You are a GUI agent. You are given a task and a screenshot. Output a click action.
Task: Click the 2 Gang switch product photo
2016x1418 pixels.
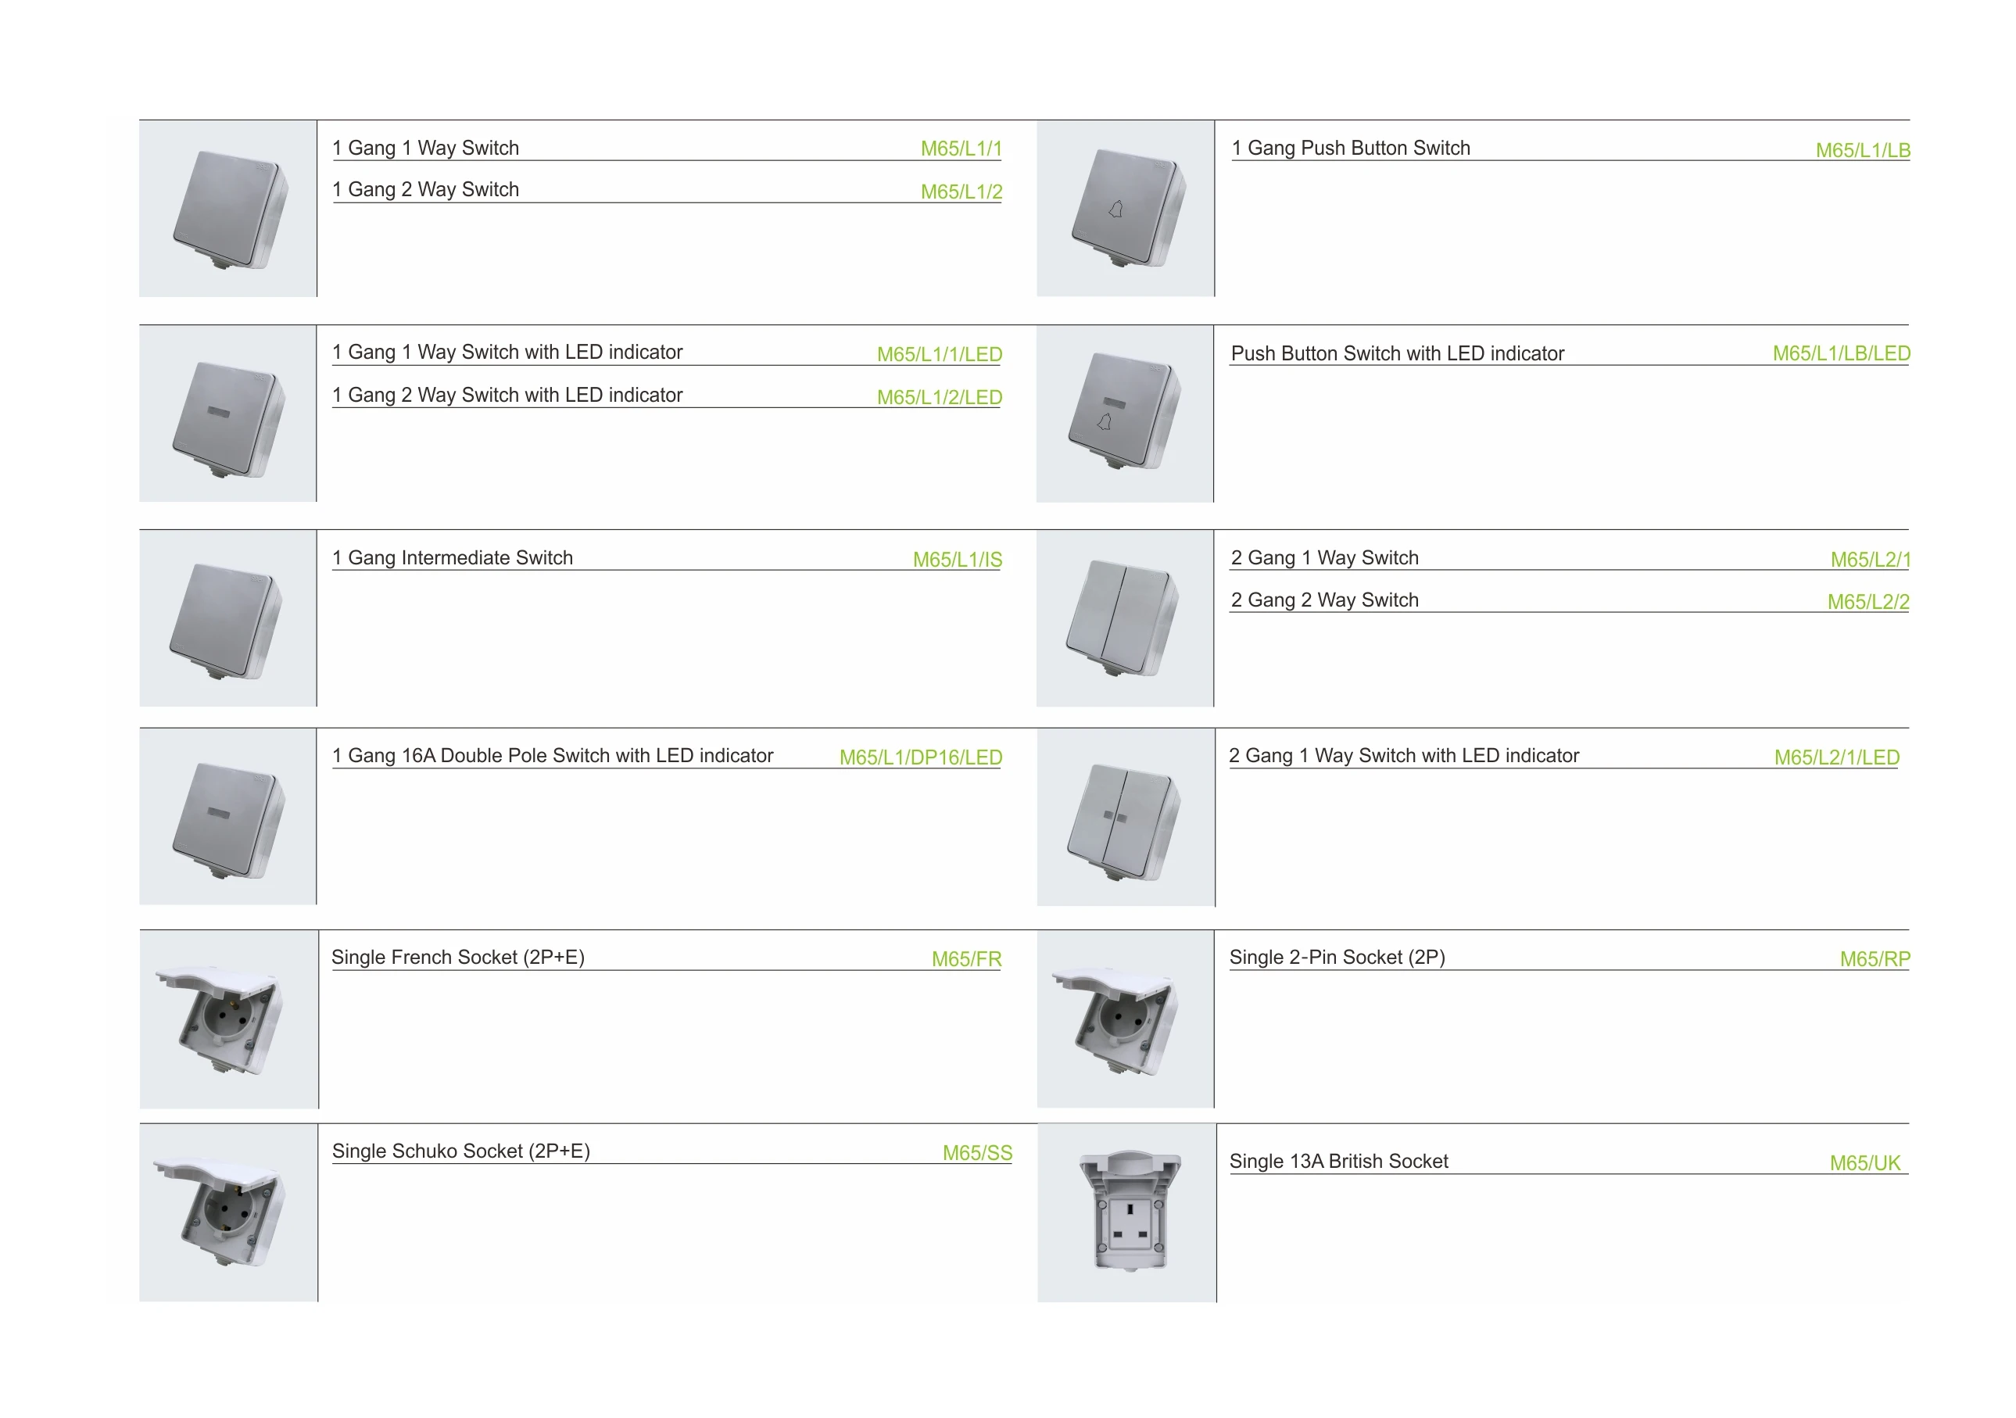[1125, 618]
